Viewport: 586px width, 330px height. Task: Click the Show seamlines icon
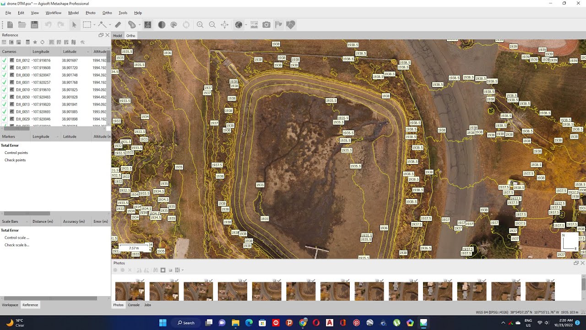148,25
